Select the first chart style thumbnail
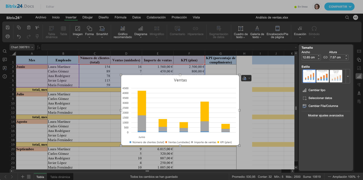363x180 pixels. coord(309,76)
